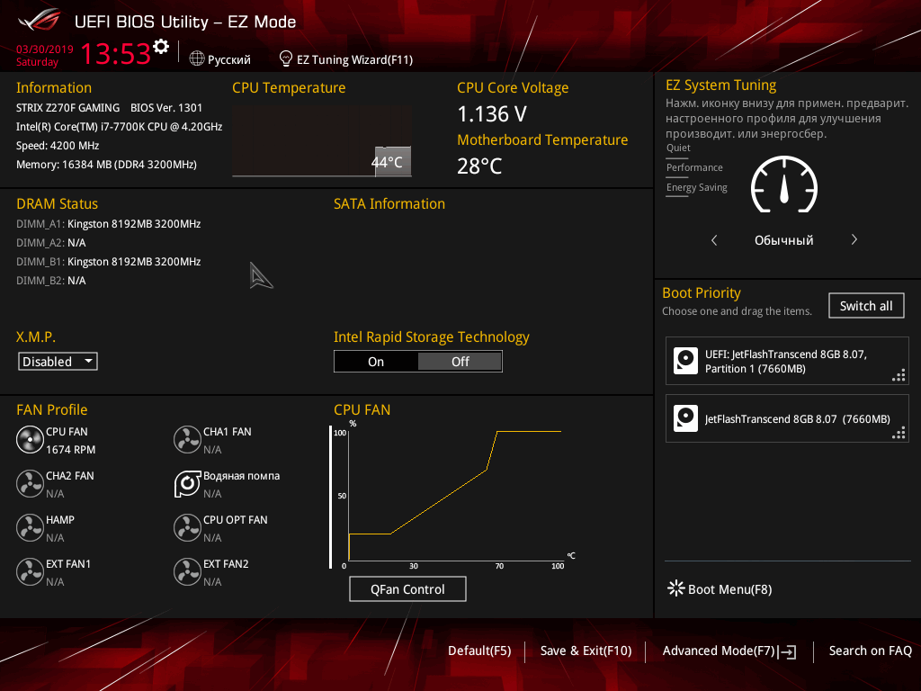
Task: Click the SATA Information heading
Action: pos(389,204)
